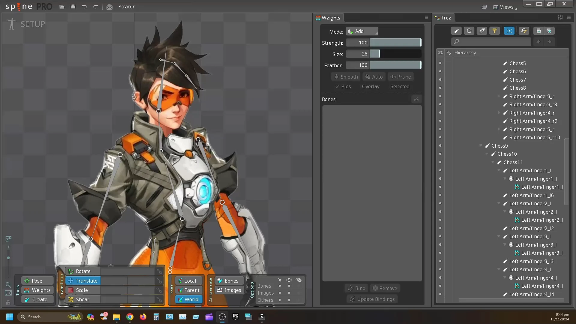The image size is (576, 324).
Task: Adjust the Strength slider
Action: [x=395, y=43]
